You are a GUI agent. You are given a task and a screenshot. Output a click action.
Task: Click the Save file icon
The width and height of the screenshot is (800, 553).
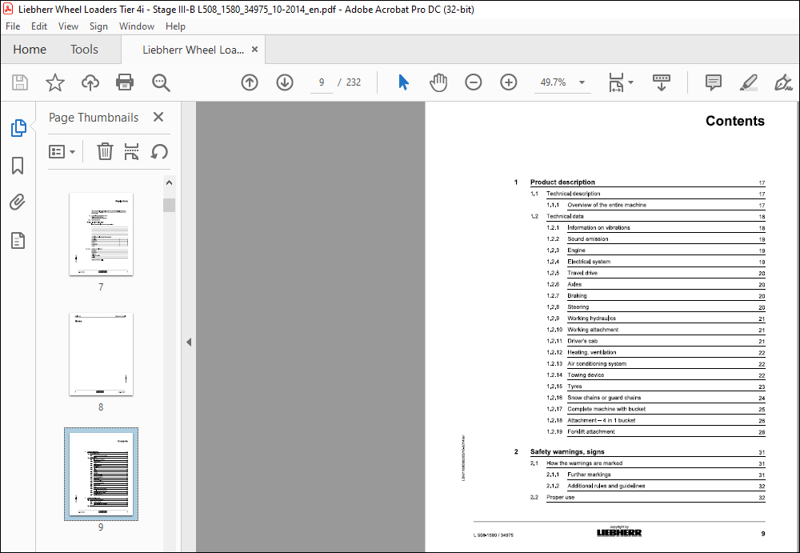coord(20,82)
